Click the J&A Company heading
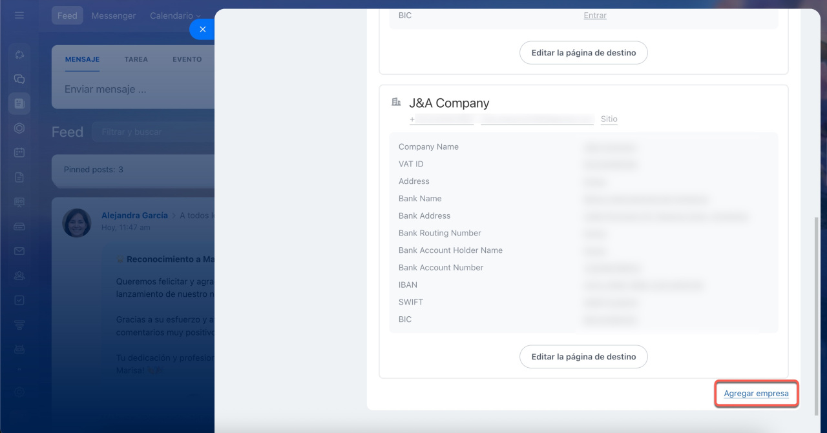Image resolution: width=827 pixels, height=433 pixels. click(449, 103)
